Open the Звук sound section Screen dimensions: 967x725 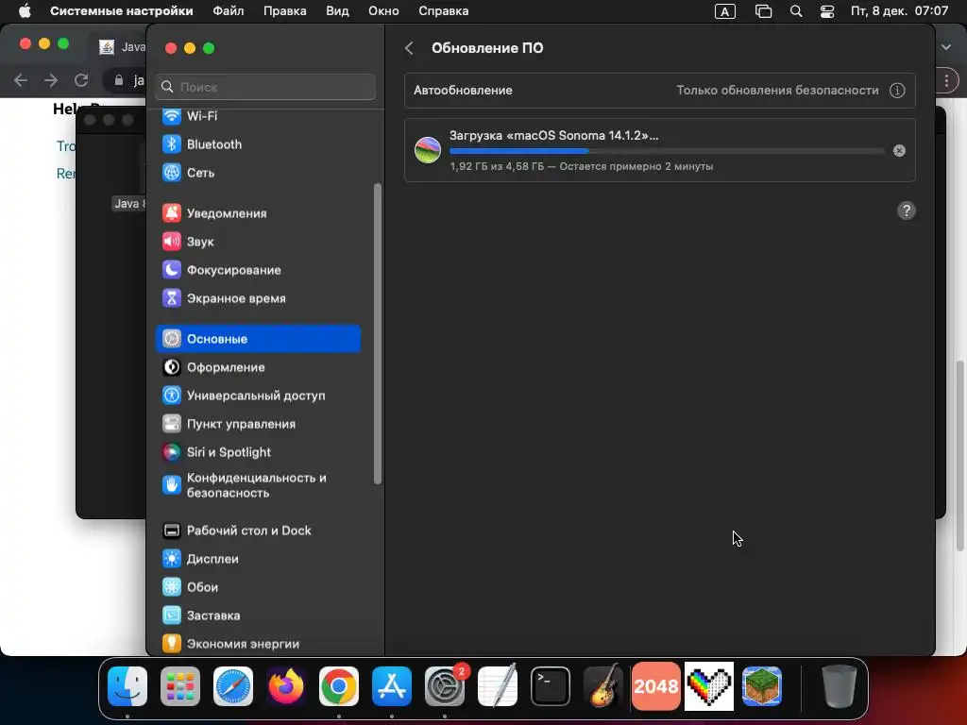258,242
